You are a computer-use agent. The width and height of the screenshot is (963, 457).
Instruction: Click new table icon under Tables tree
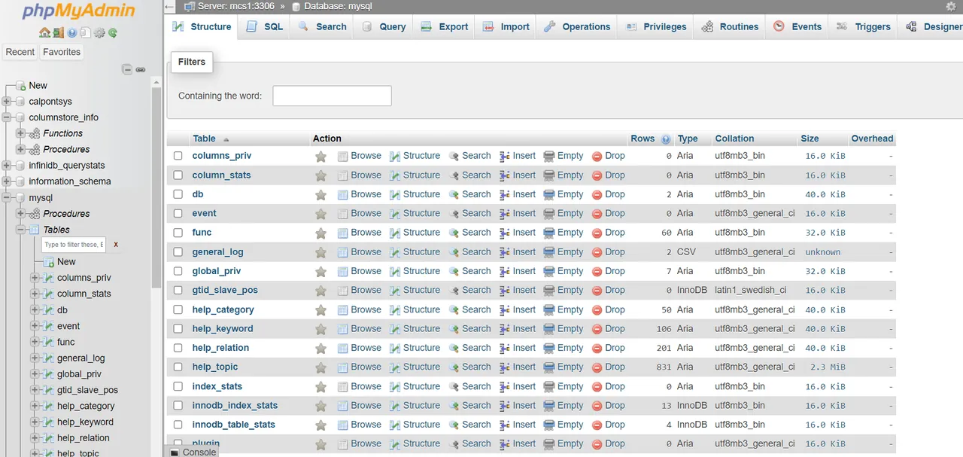point(48,261)
